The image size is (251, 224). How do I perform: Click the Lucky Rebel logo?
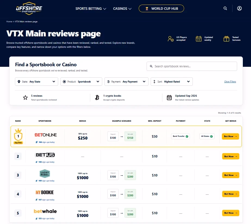[45, 173]
